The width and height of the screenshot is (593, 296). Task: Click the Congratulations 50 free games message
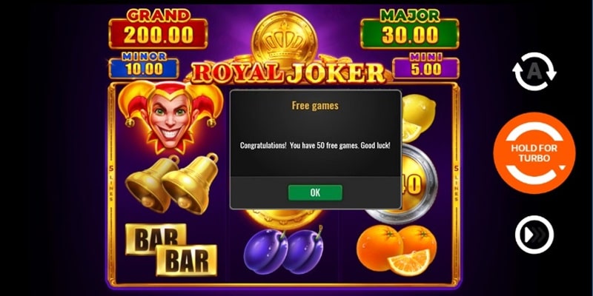[315, 145]
